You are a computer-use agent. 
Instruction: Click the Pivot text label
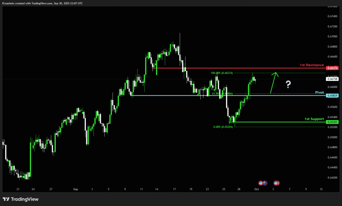(x=320, y=92)
